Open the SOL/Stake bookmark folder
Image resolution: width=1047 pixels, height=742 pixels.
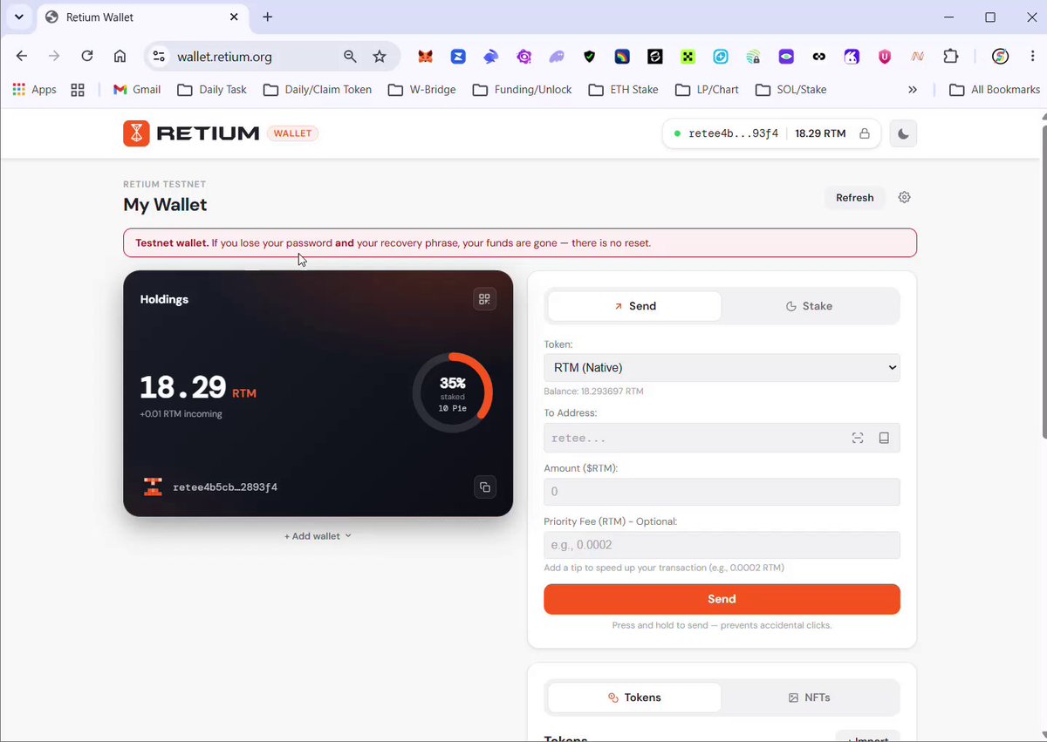790,89
